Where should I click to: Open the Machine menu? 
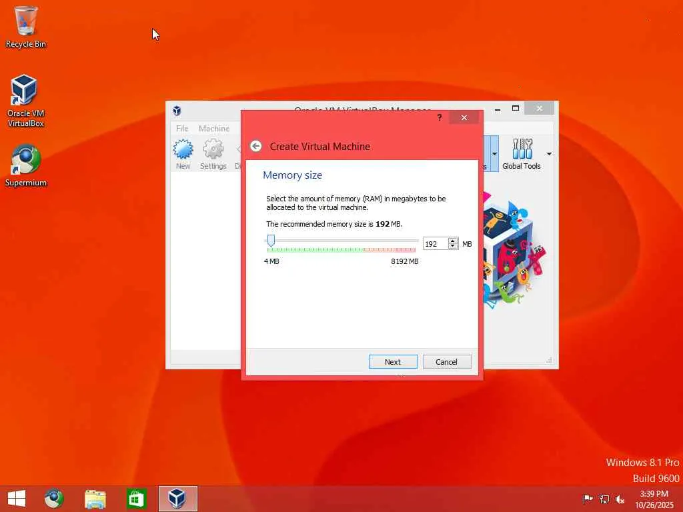click(214, 129)
